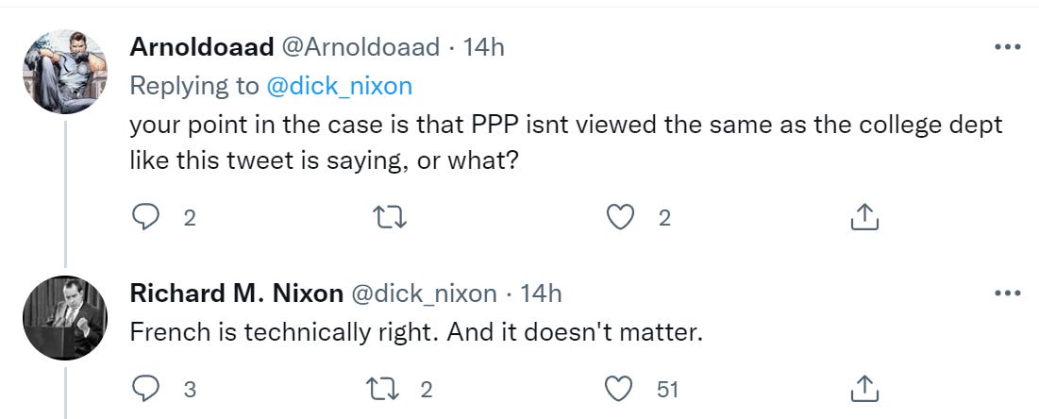This screenshot has width=1039, height=419.
Task: View Richard M. Nixon's avatar photo
Action: (65, 318)
